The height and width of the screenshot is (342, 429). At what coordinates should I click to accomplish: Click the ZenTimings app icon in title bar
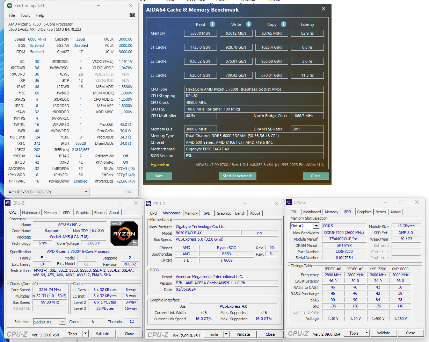click(9, 6)
